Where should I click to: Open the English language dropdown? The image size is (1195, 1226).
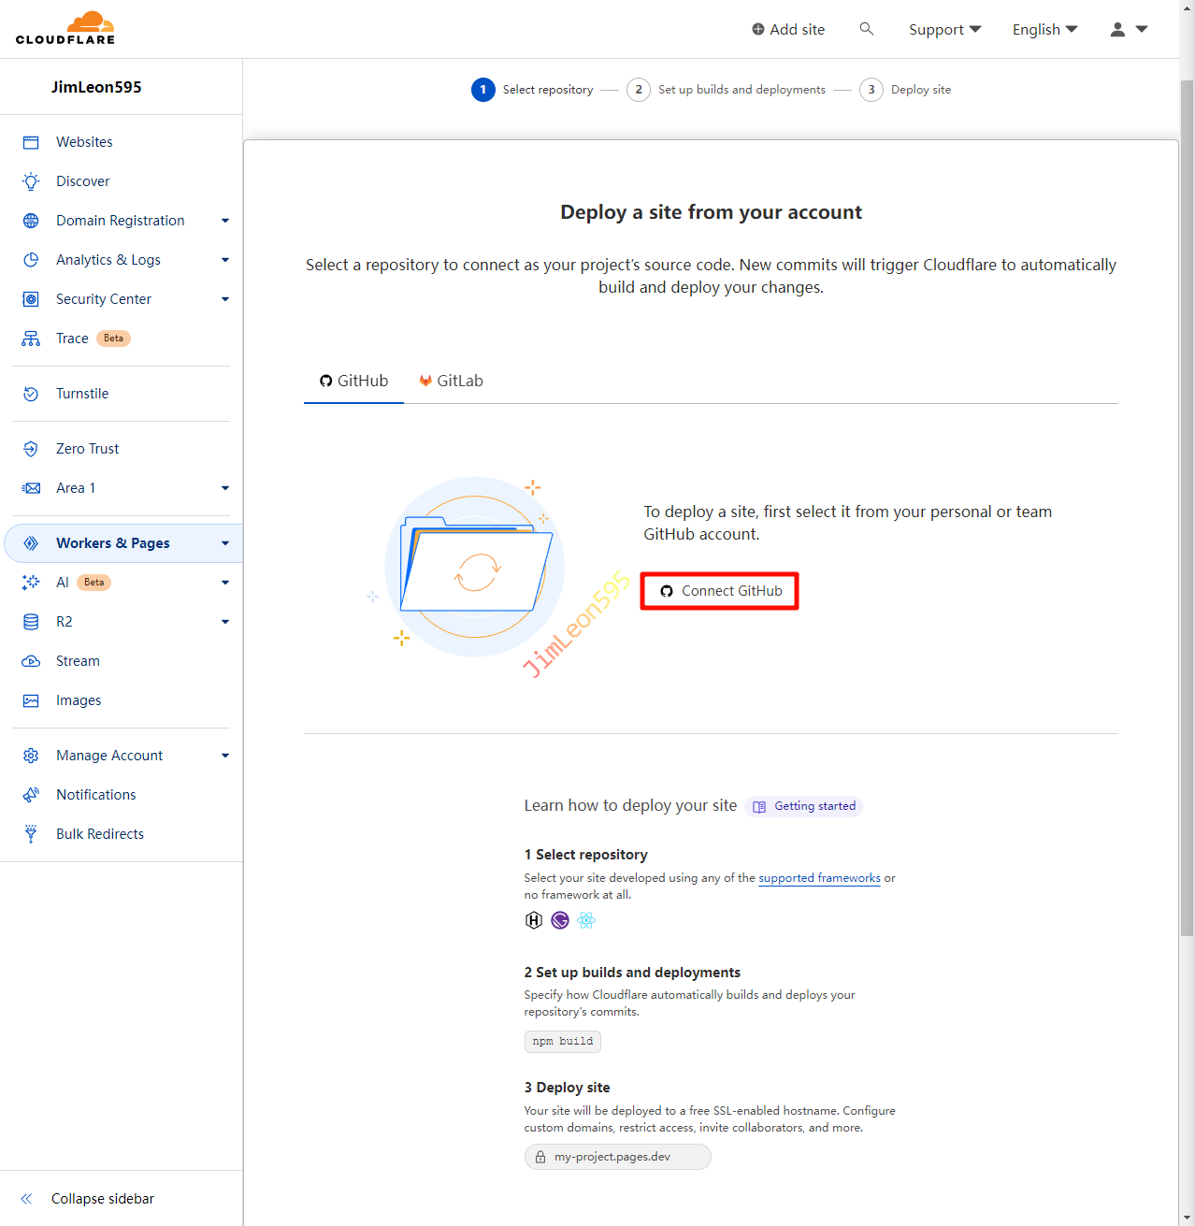(1044, 30)
